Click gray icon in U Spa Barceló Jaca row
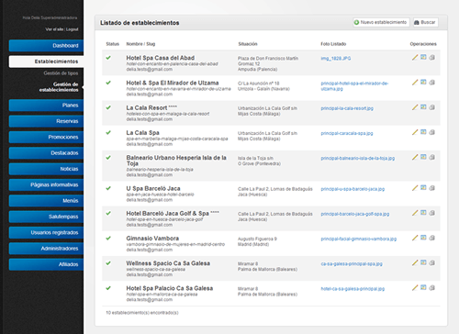 click(x=432, y=188)
